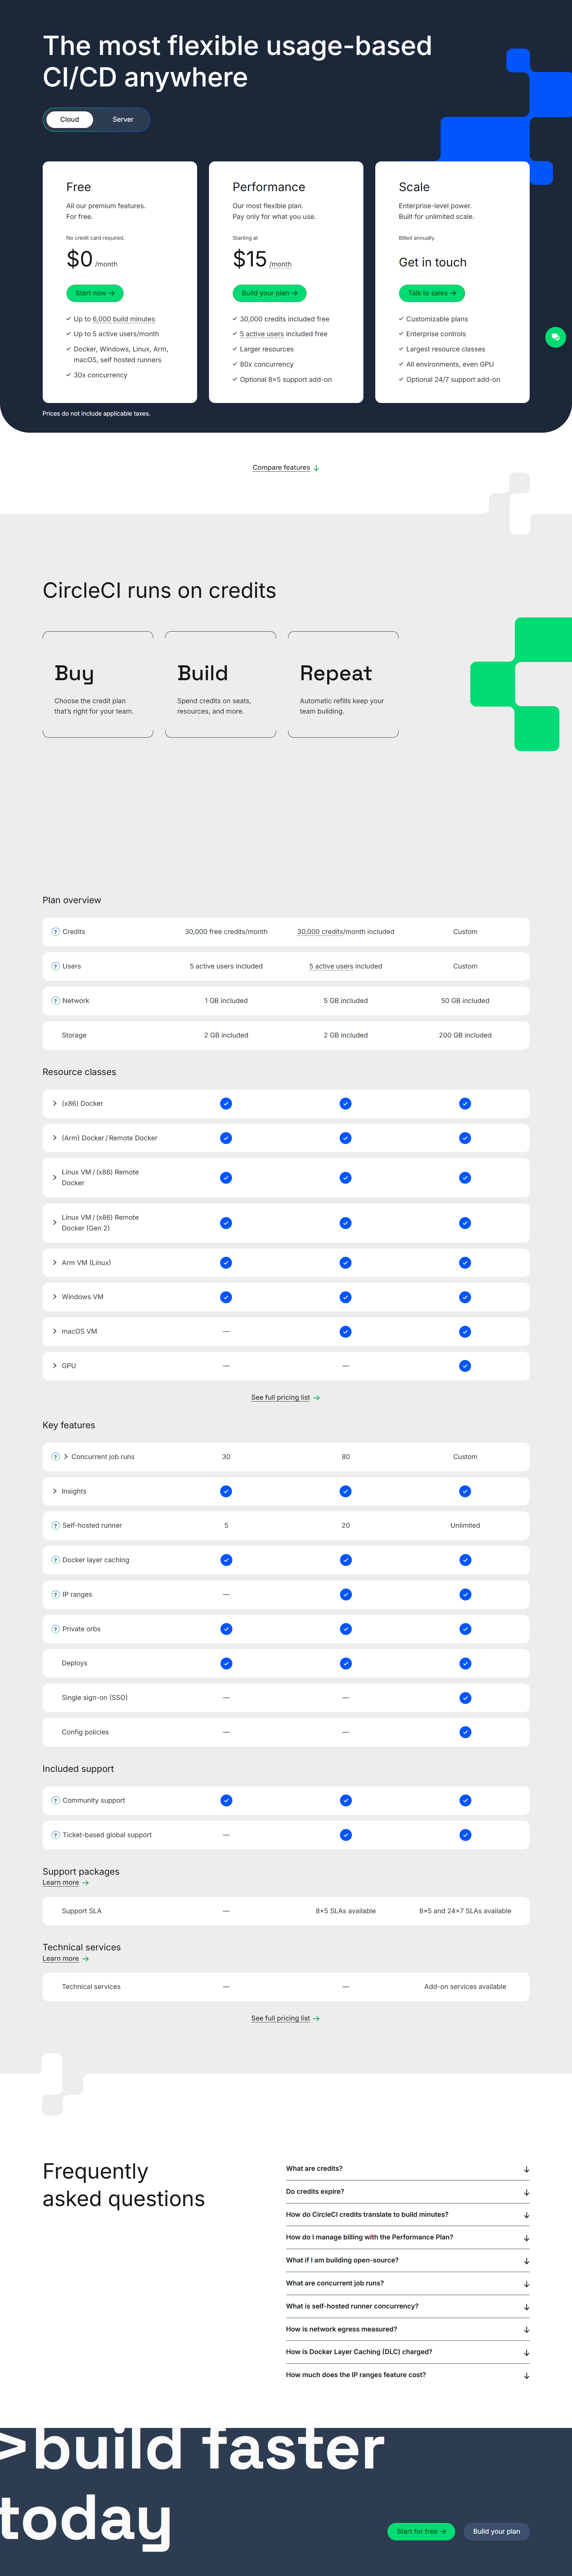Click Build your plan on Performance card
Screen dimensions: 572x2576
269,293
